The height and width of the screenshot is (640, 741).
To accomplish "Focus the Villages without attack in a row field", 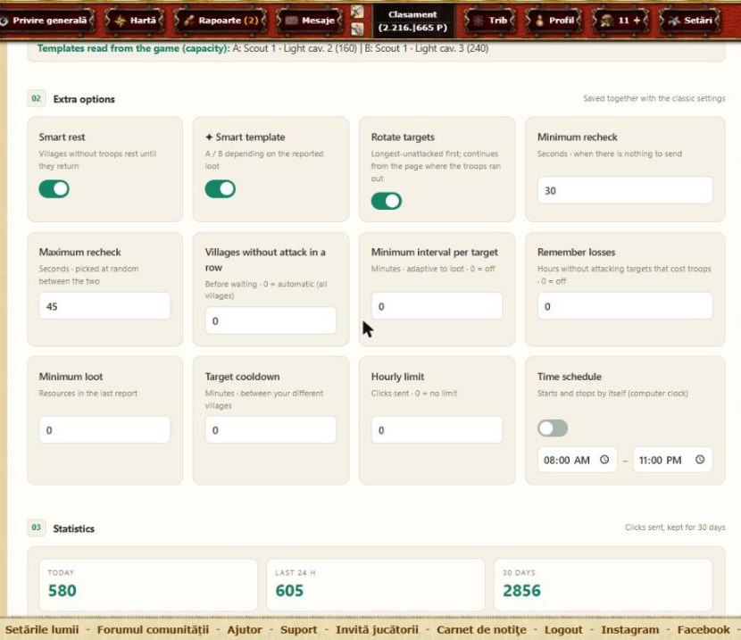I will [271, 320].
